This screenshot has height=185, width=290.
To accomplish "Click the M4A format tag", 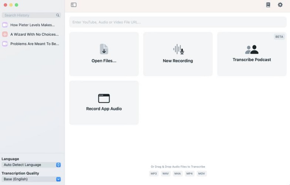I will pyautogui.click(x=178, y=174).
